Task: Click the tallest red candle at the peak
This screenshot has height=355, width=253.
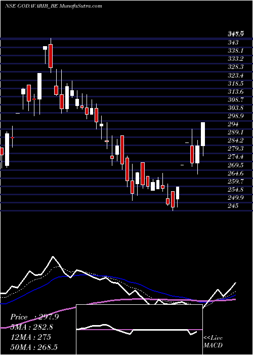Action: 51,56
